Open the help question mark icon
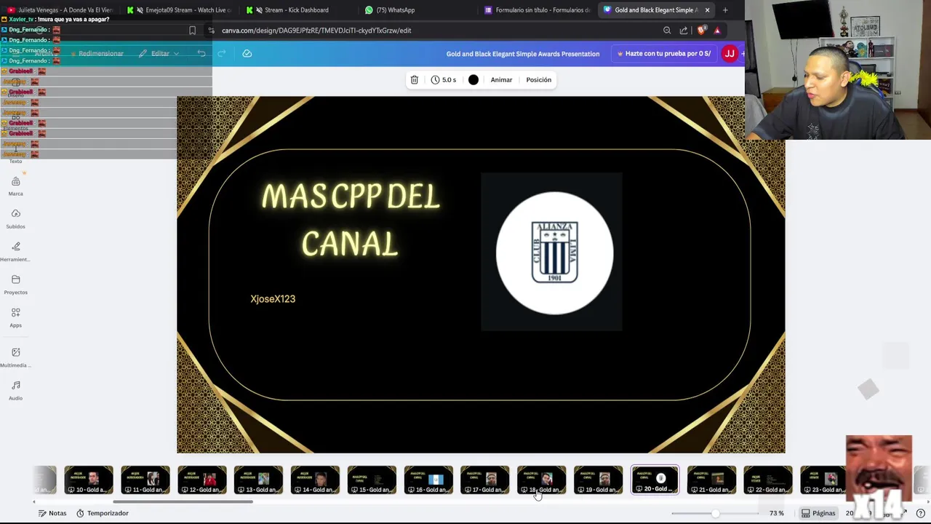 click(920, 514)
